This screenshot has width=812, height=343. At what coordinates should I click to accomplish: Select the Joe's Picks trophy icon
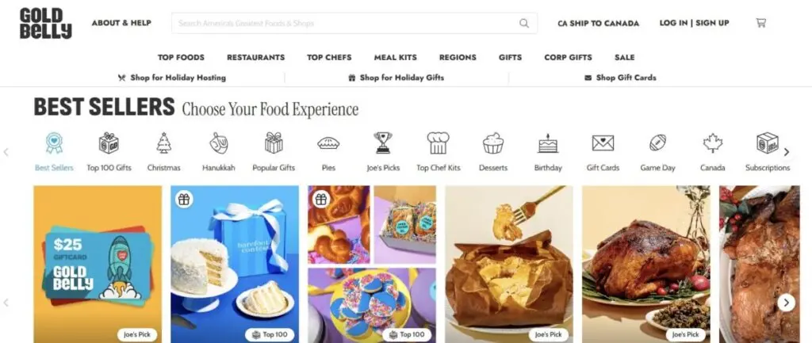[383, 143]
